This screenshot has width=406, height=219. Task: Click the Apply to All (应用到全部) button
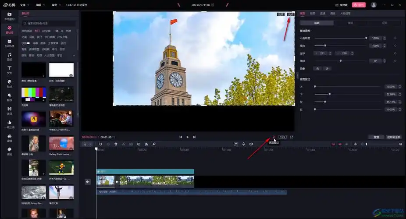click(393, 137)
